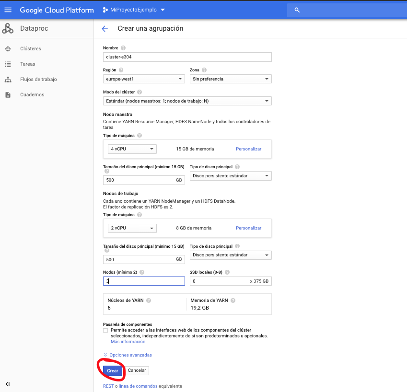This screenshot has width=407, height=392.
Task: Open Clústeres in the sidebar
Action: (31, 49)
